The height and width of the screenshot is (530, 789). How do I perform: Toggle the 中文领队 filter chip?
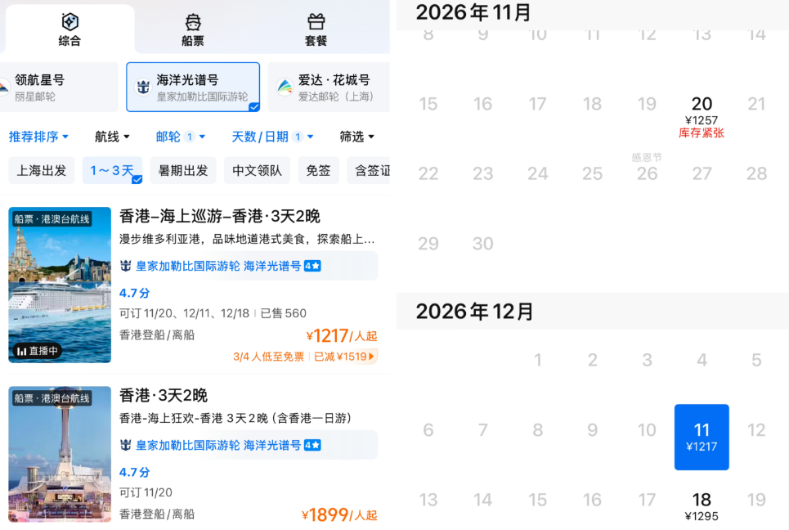click(x=257, y=171)
